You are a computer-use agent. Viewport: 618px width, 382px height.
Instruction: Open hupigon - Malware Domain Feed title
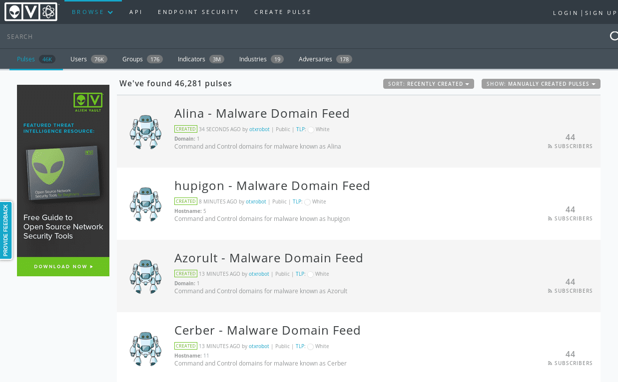[x=272, y=186]
